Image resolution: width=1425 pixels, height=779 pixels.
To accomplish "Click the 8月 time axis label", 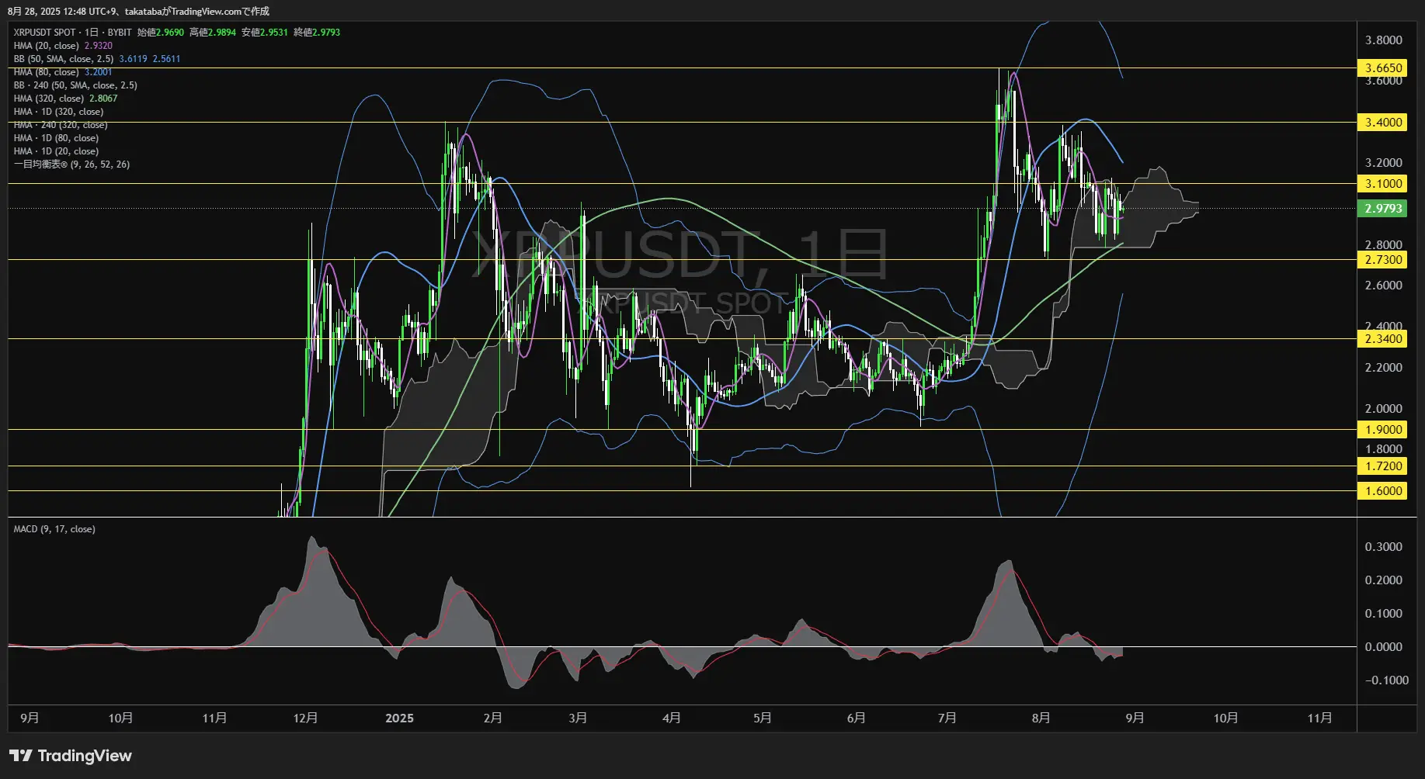I will pyautogui.click(x=1041, y=718).
